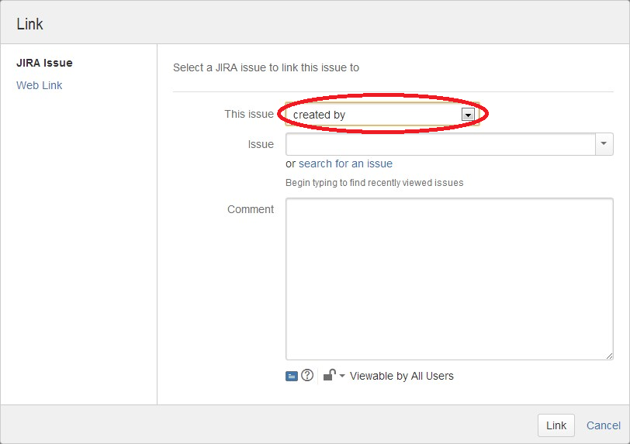Click the "Link" dialog title header
Screen dimensions: 630x444
pos(29,24)
